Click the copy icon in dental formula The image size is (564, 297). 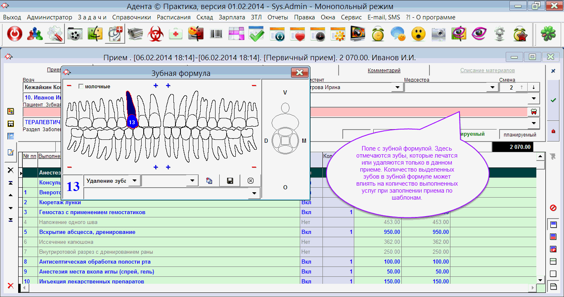click(209, 181)
